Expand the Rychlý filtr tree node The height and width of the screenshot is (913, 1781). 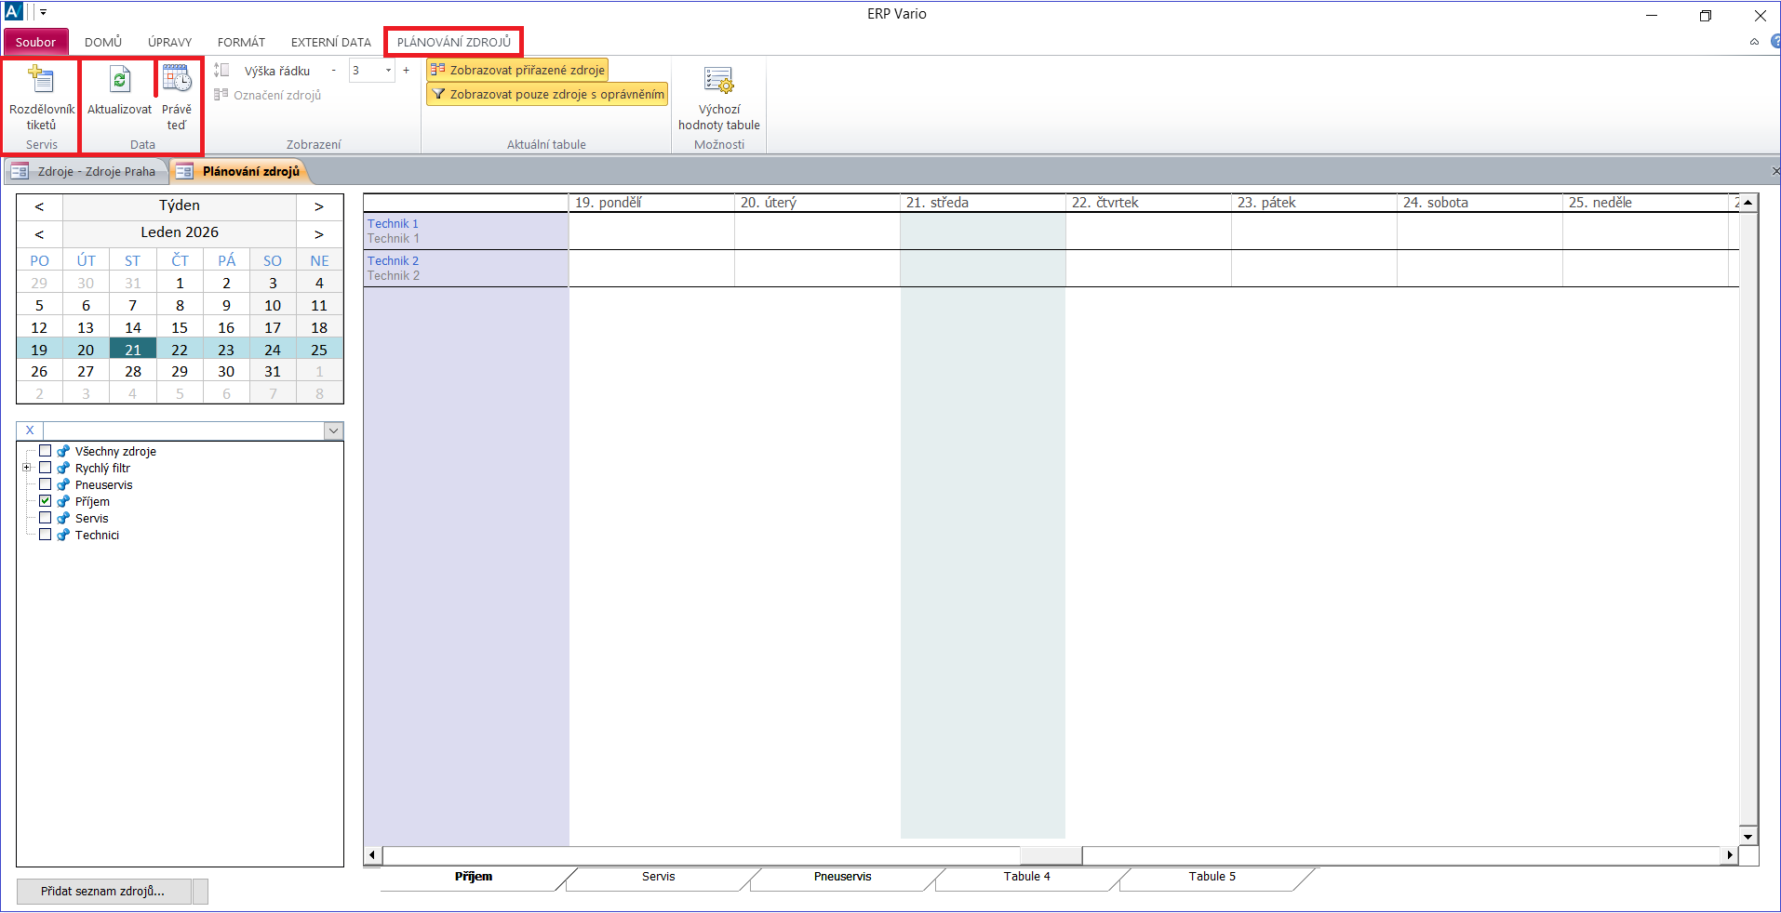pyautogui.click(x=27, y=468)
